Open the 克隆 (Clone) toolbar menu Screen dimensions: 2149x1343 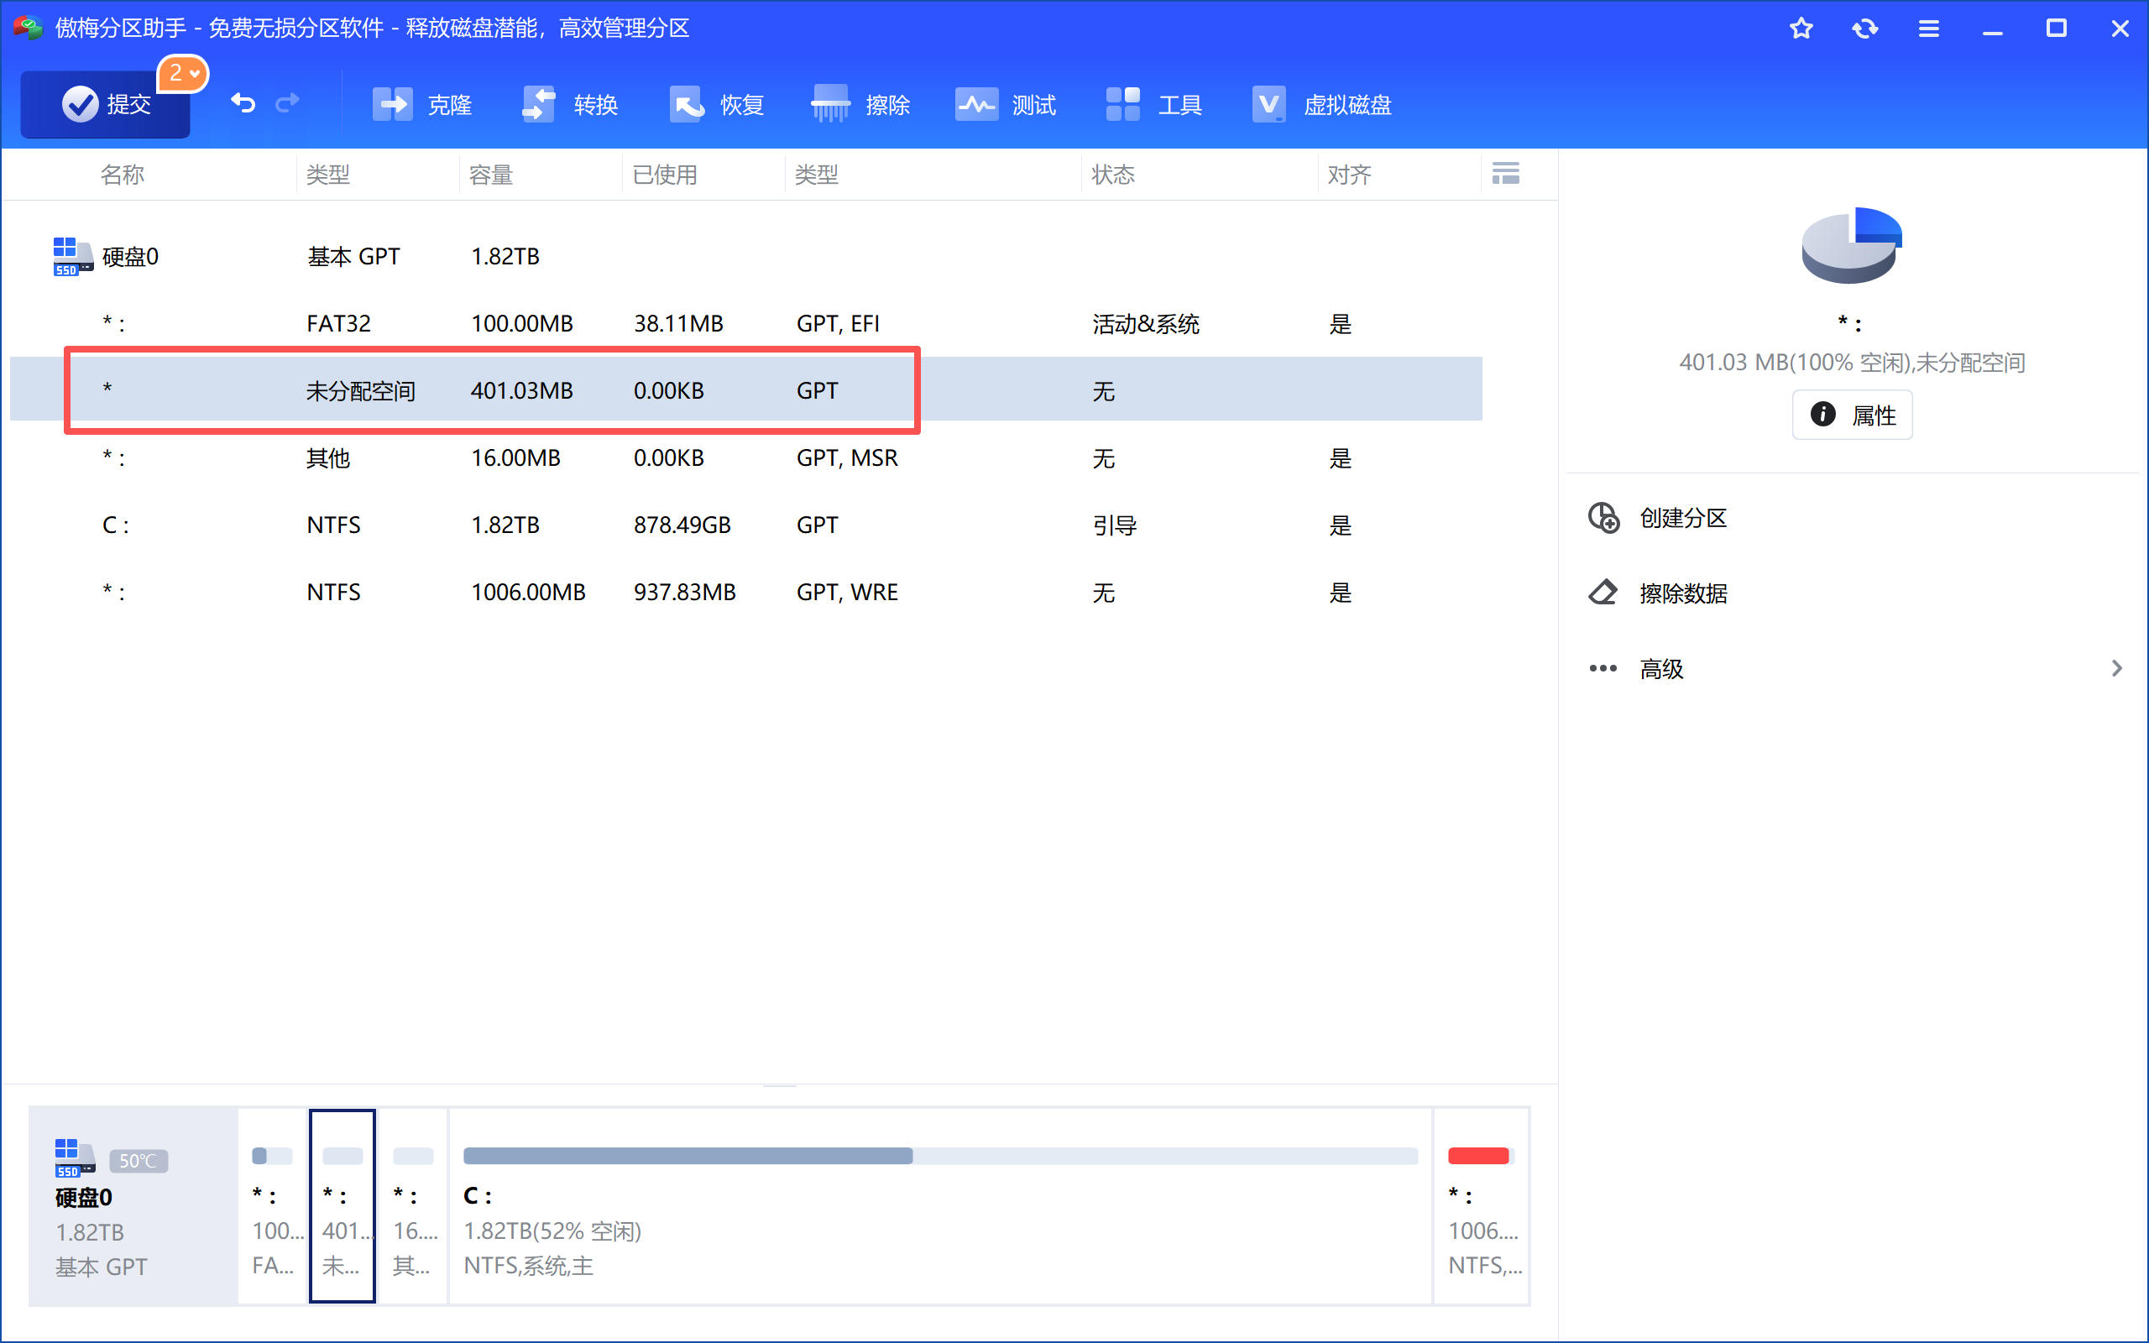[x=423, y=105]
